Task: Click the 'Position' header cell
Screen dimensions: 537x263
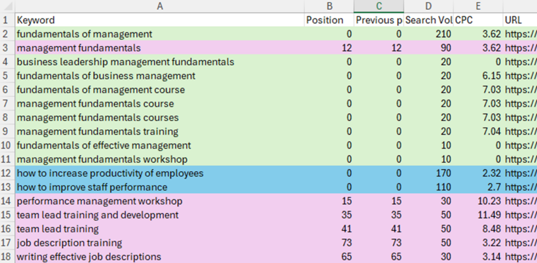Action: [329, 20]
